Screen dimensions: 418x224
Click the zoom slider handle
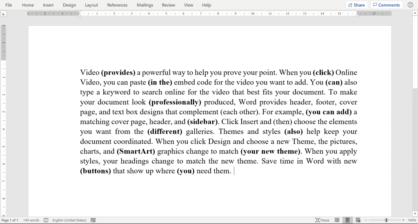pos(386,220)
